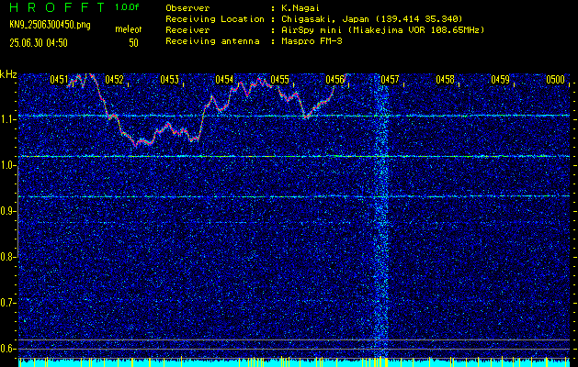Click antenna value Maspro FM-3
578x367 pixels.
312,41
